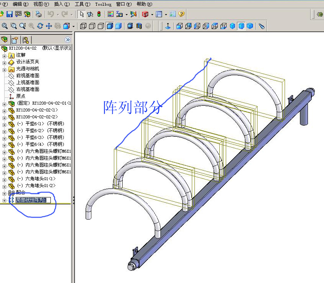Open the 视图(V) menu
324x283 pixels.
coord(41,4)
